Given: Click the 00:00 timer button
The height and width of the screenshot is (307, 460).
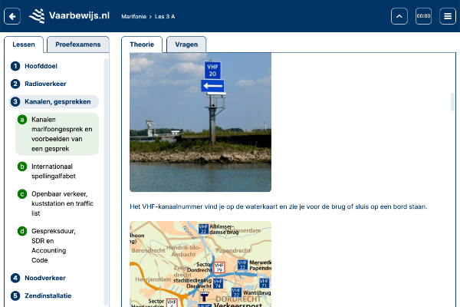Looking at the screenshot, I should coord(423,15).
